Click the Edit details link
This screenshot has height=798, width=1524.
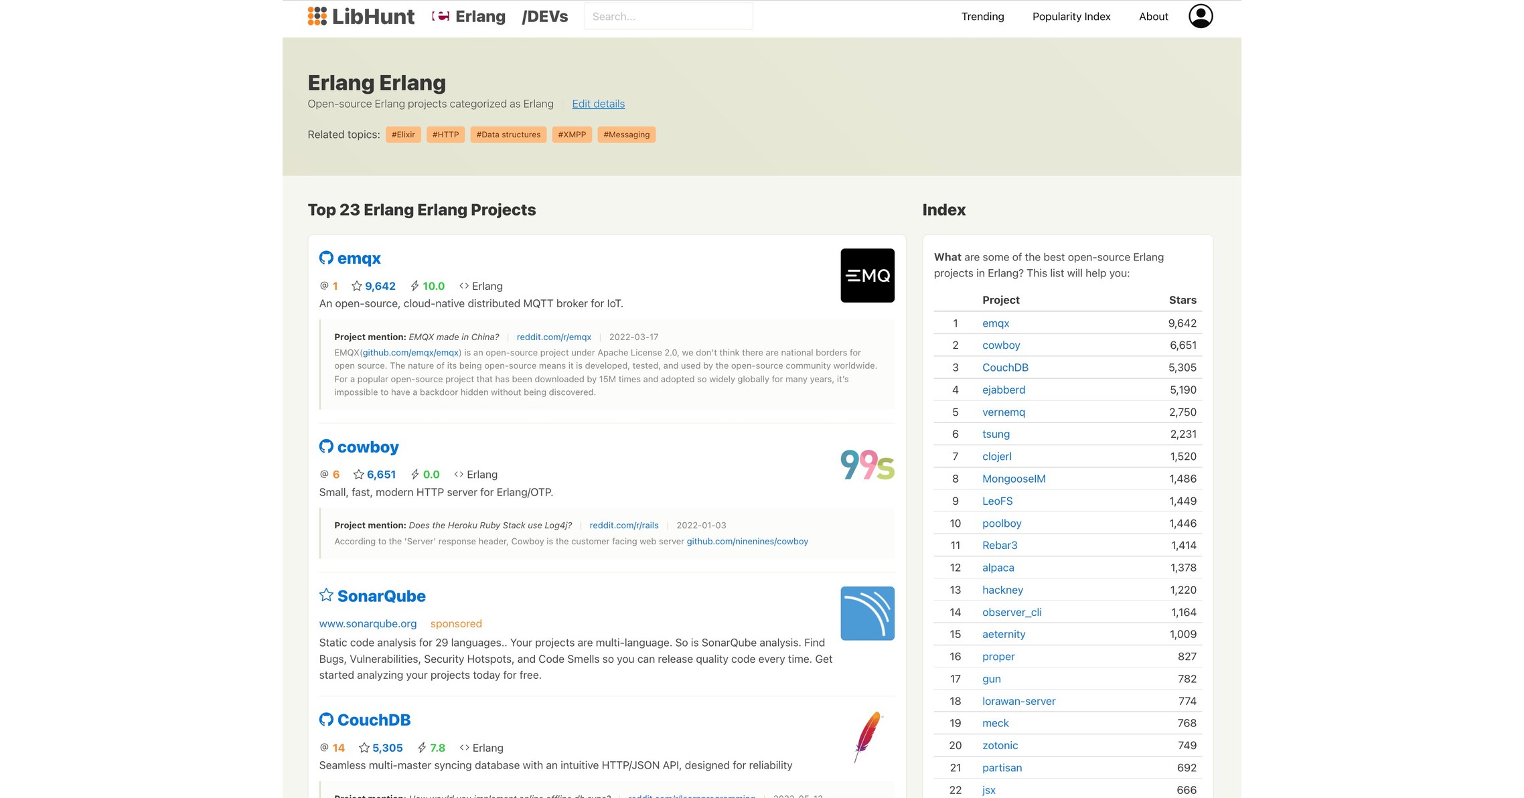tap(598, 104)
